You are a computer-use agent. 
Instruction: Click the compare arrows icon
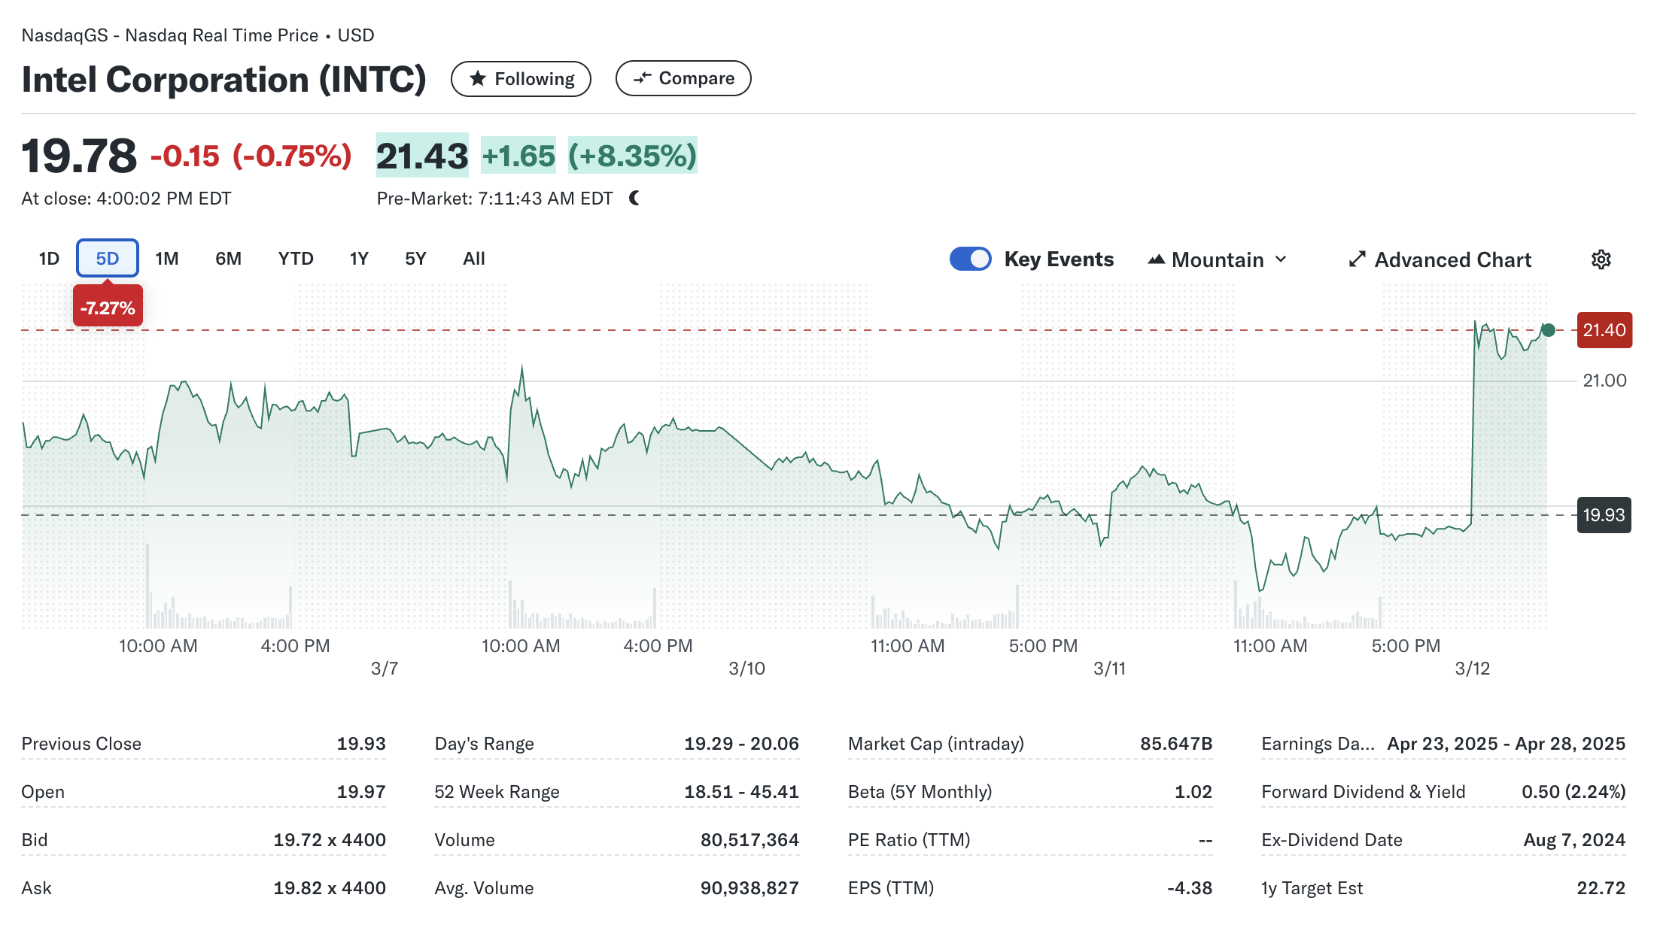[x=642, y=78]
